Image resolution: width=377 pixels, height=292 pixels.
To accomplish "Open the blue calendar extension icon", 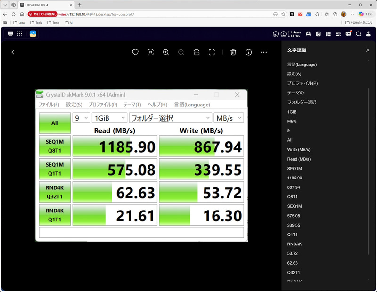I will point(309,14).
